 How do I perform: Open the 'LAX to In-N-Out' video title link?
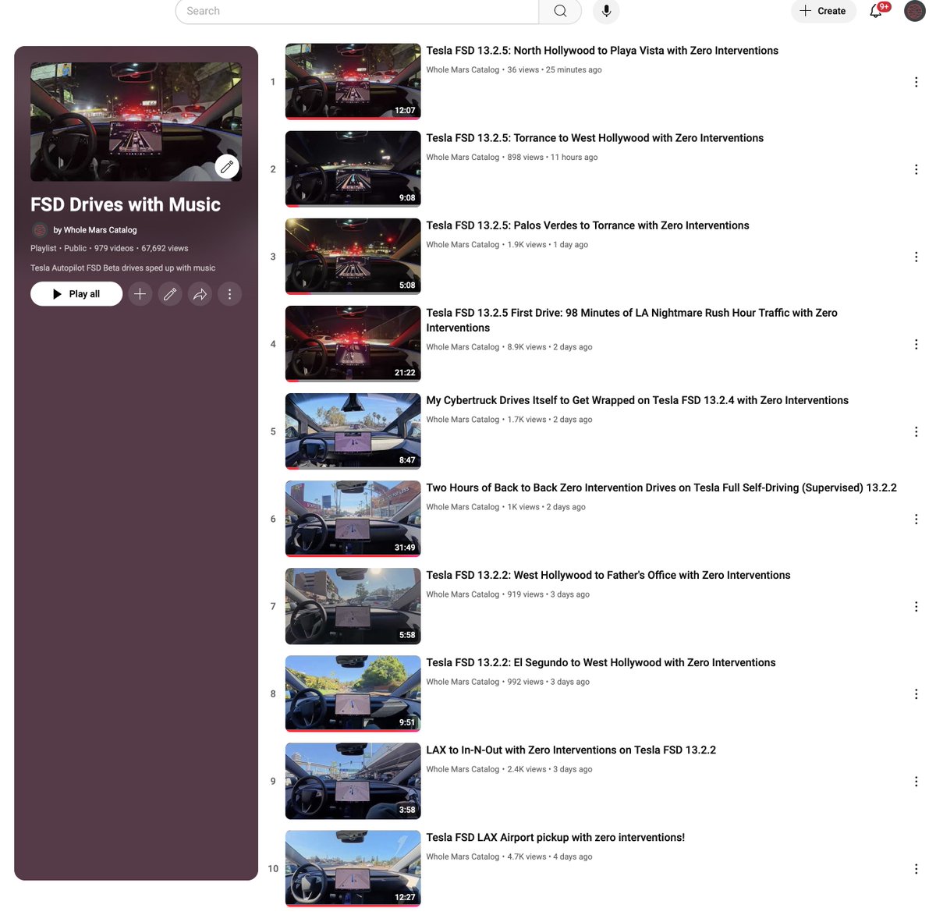571,750
